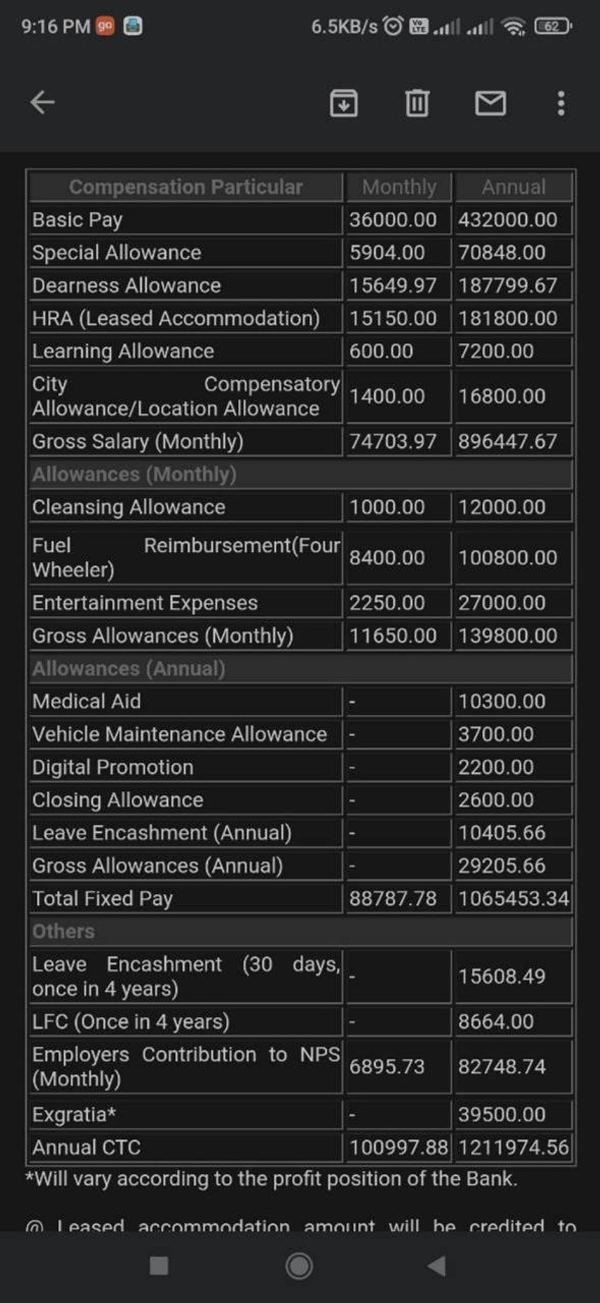Tap the alarm clock status icon
This screenshot has width=600, height=1303.
pos(393,26)
